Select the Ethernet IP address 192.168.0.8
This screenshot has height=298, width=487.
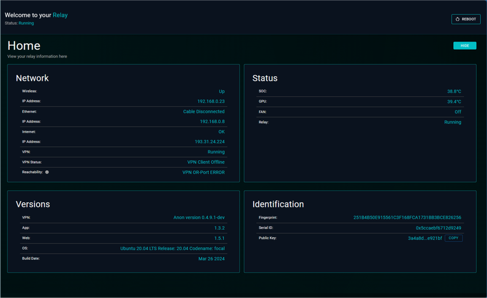pyautogui.click(x=212, y=121)
